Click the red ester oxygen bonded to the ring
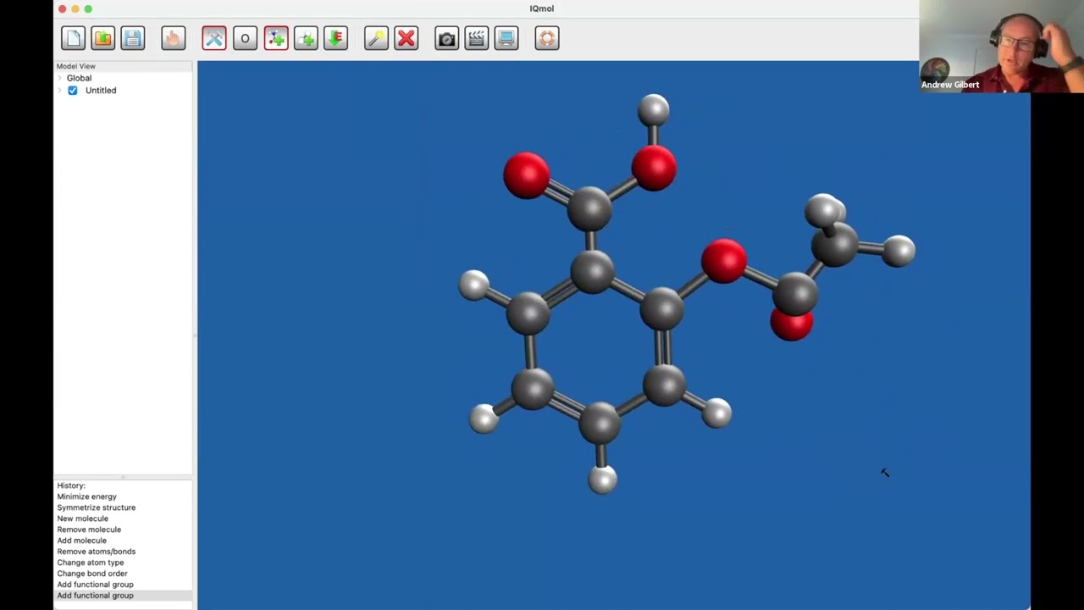Image resolution: width=1084 pixels, height=610 pixels. [723, 260]
